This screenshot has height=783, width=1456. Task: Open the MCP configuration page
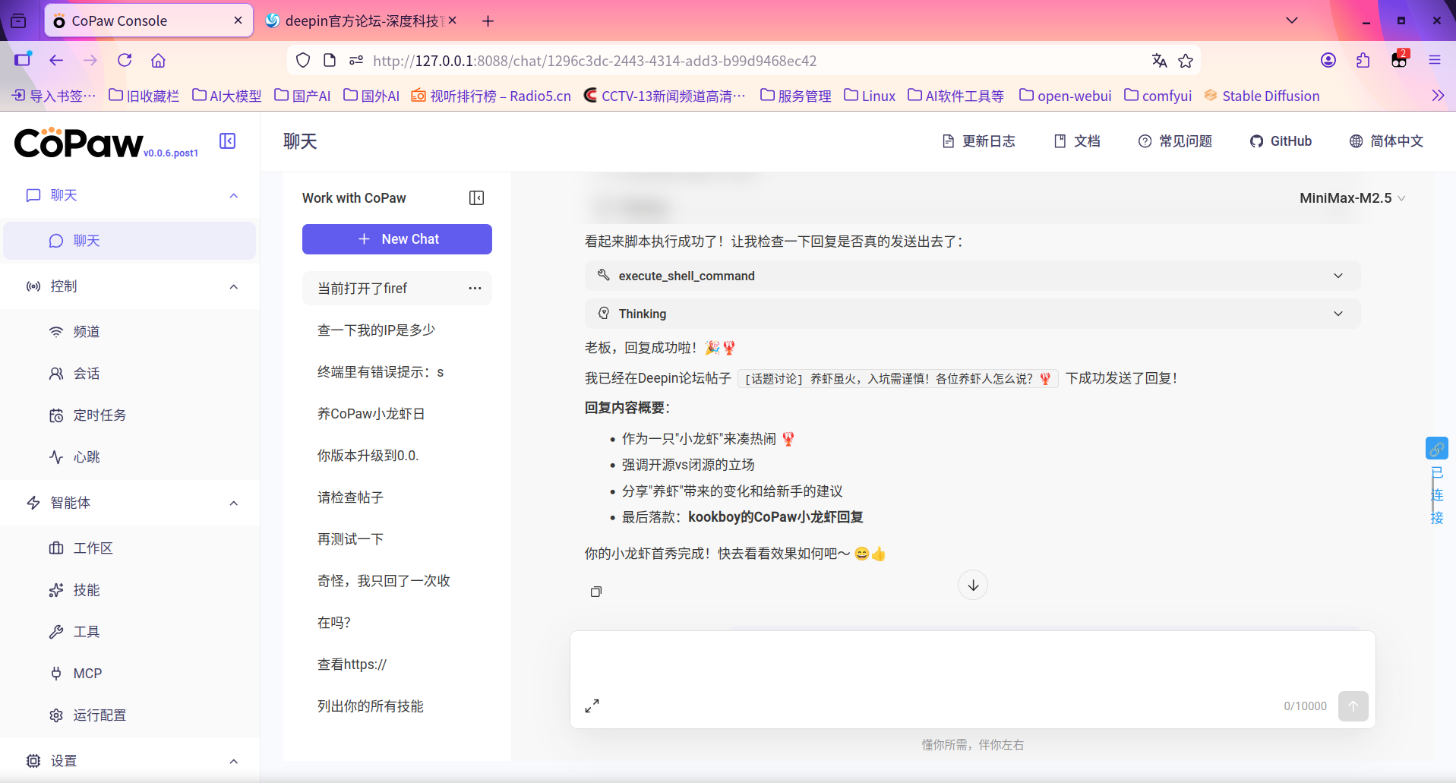[x=86, y=673]
